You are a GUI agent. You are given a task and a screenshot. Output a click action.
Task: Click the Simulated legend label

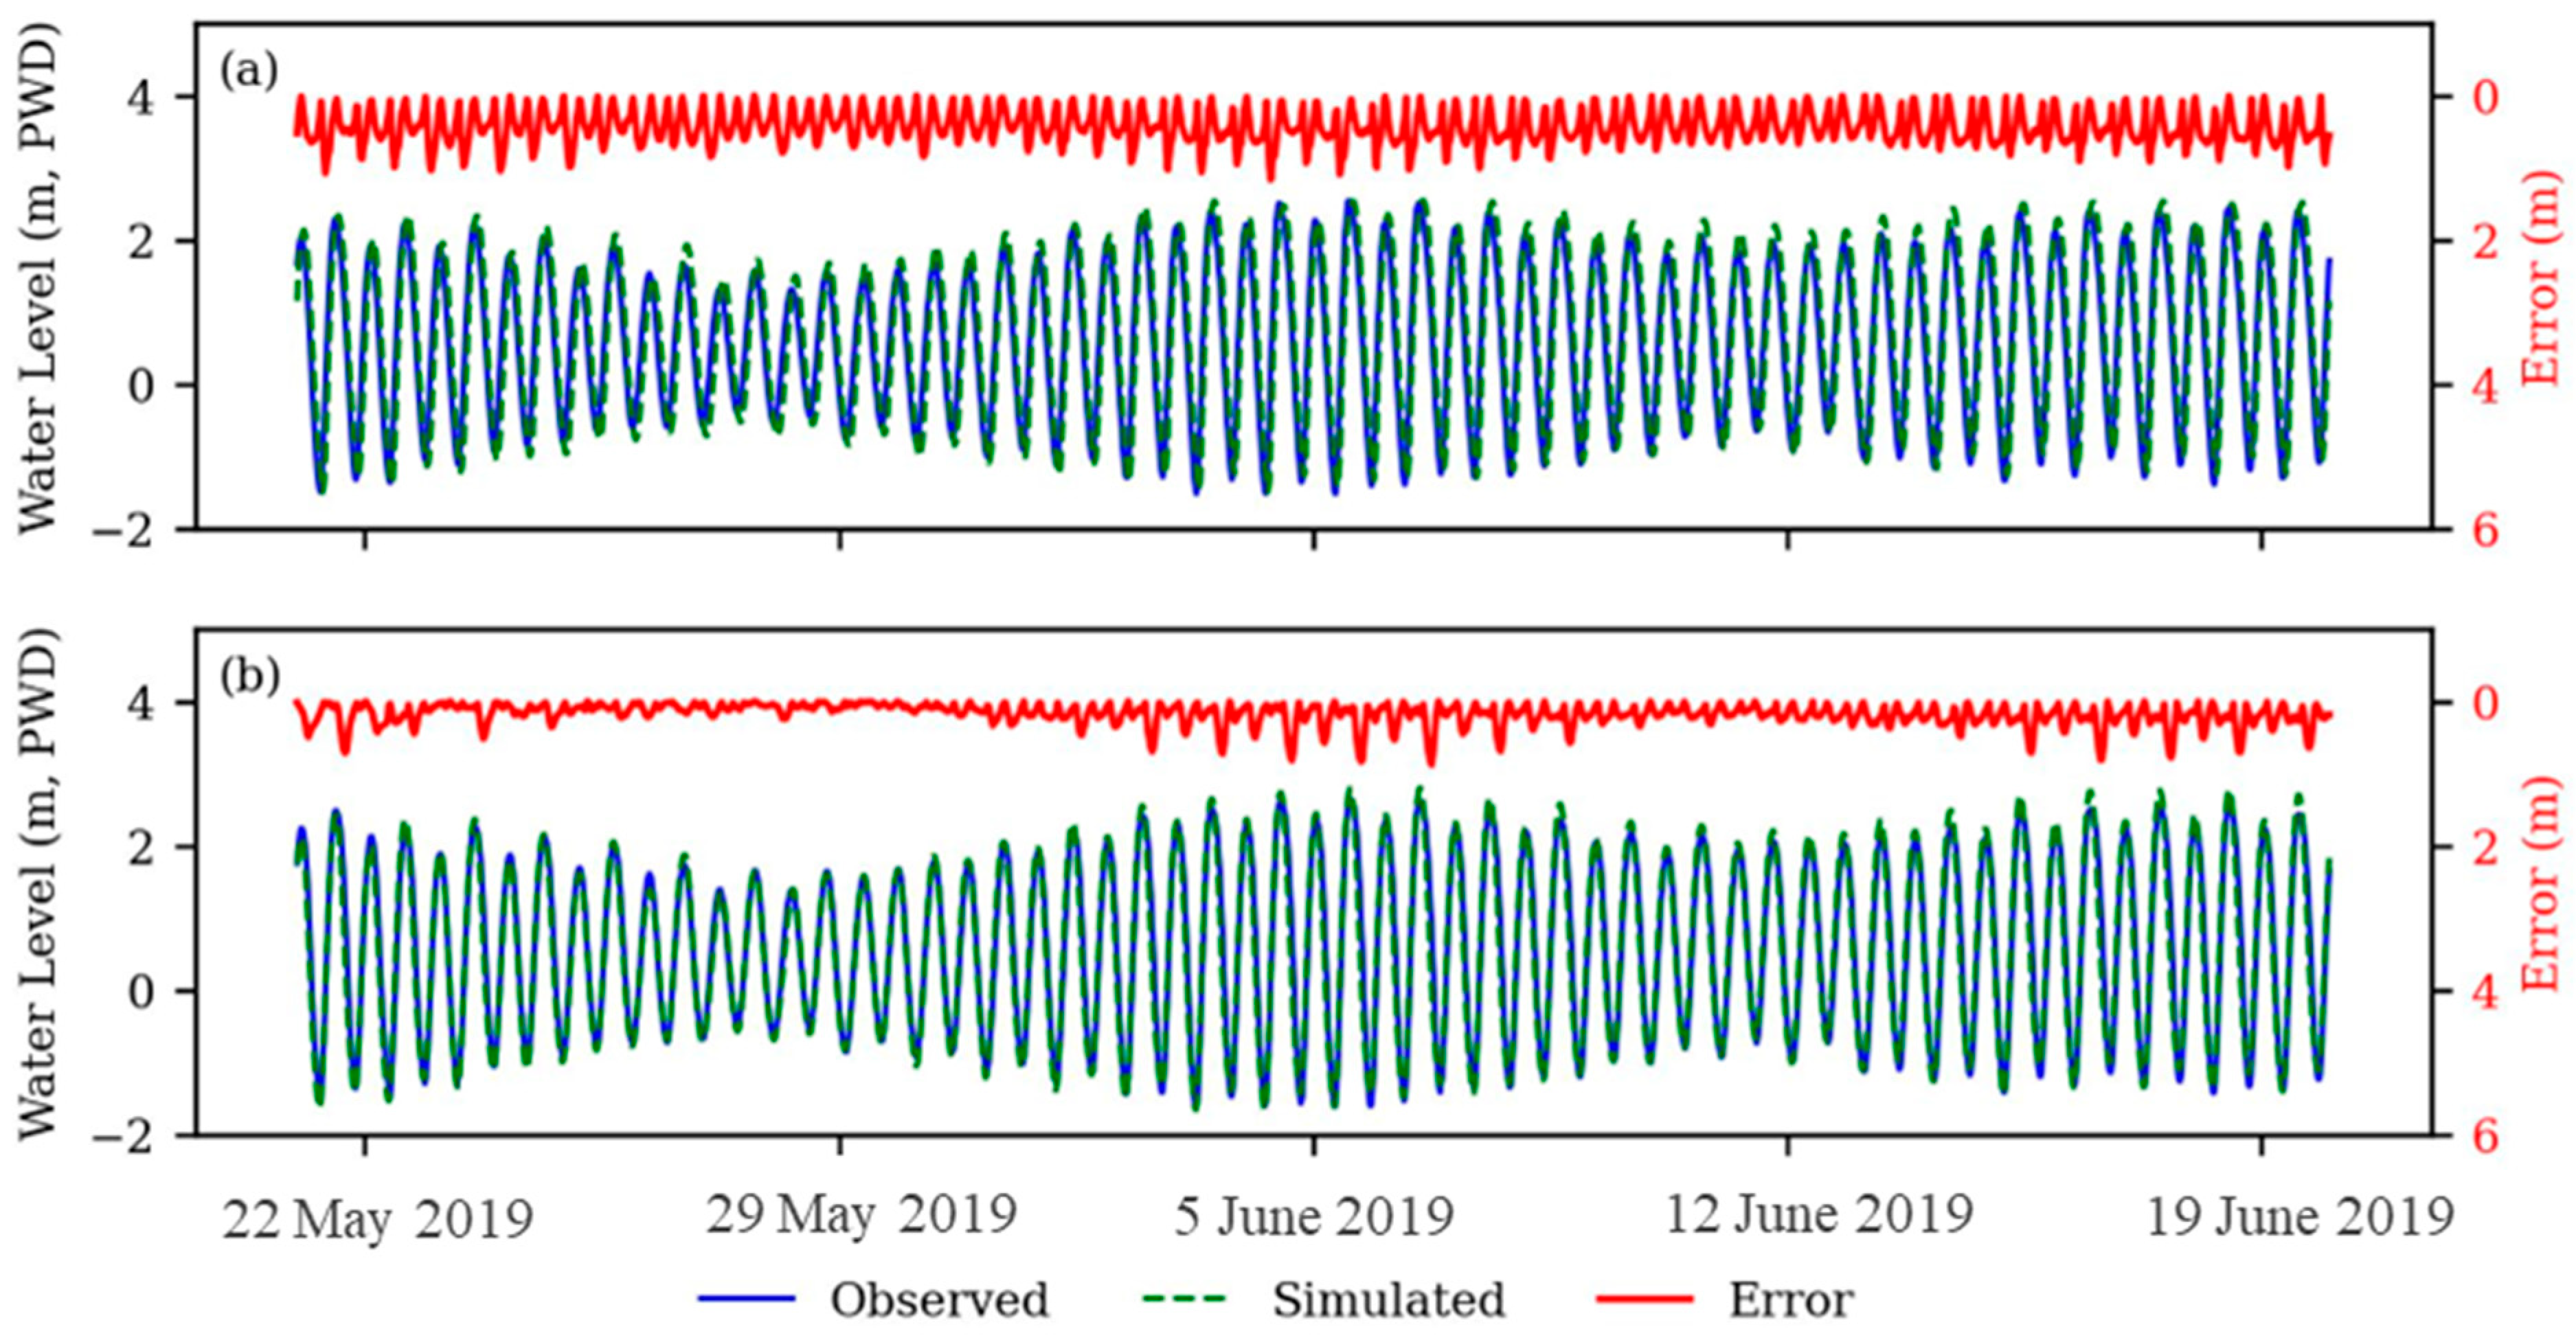point(1388,1300)
